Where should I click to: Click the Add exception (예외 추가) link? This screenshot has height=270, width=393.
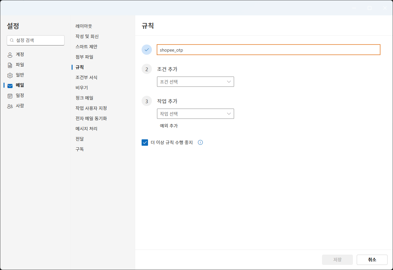[x=169, y=126]
